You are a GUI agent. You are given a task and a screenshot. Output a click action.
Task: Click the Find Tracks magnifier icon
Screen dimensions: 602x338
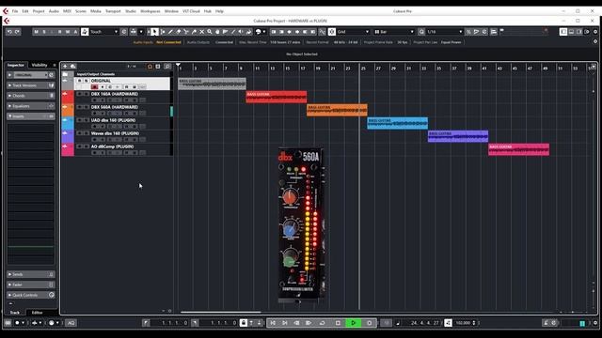(x=167, y=67)
